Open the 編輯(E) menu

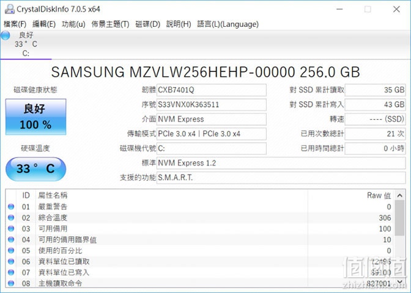[44, 24]
